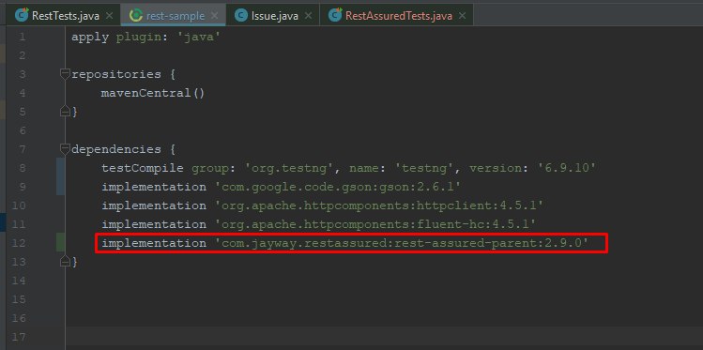703x350 pixels.
Task: Click the fluent-hc:4.5.1 dependency string
Action: pyautogui.click(x=375, y=224)
